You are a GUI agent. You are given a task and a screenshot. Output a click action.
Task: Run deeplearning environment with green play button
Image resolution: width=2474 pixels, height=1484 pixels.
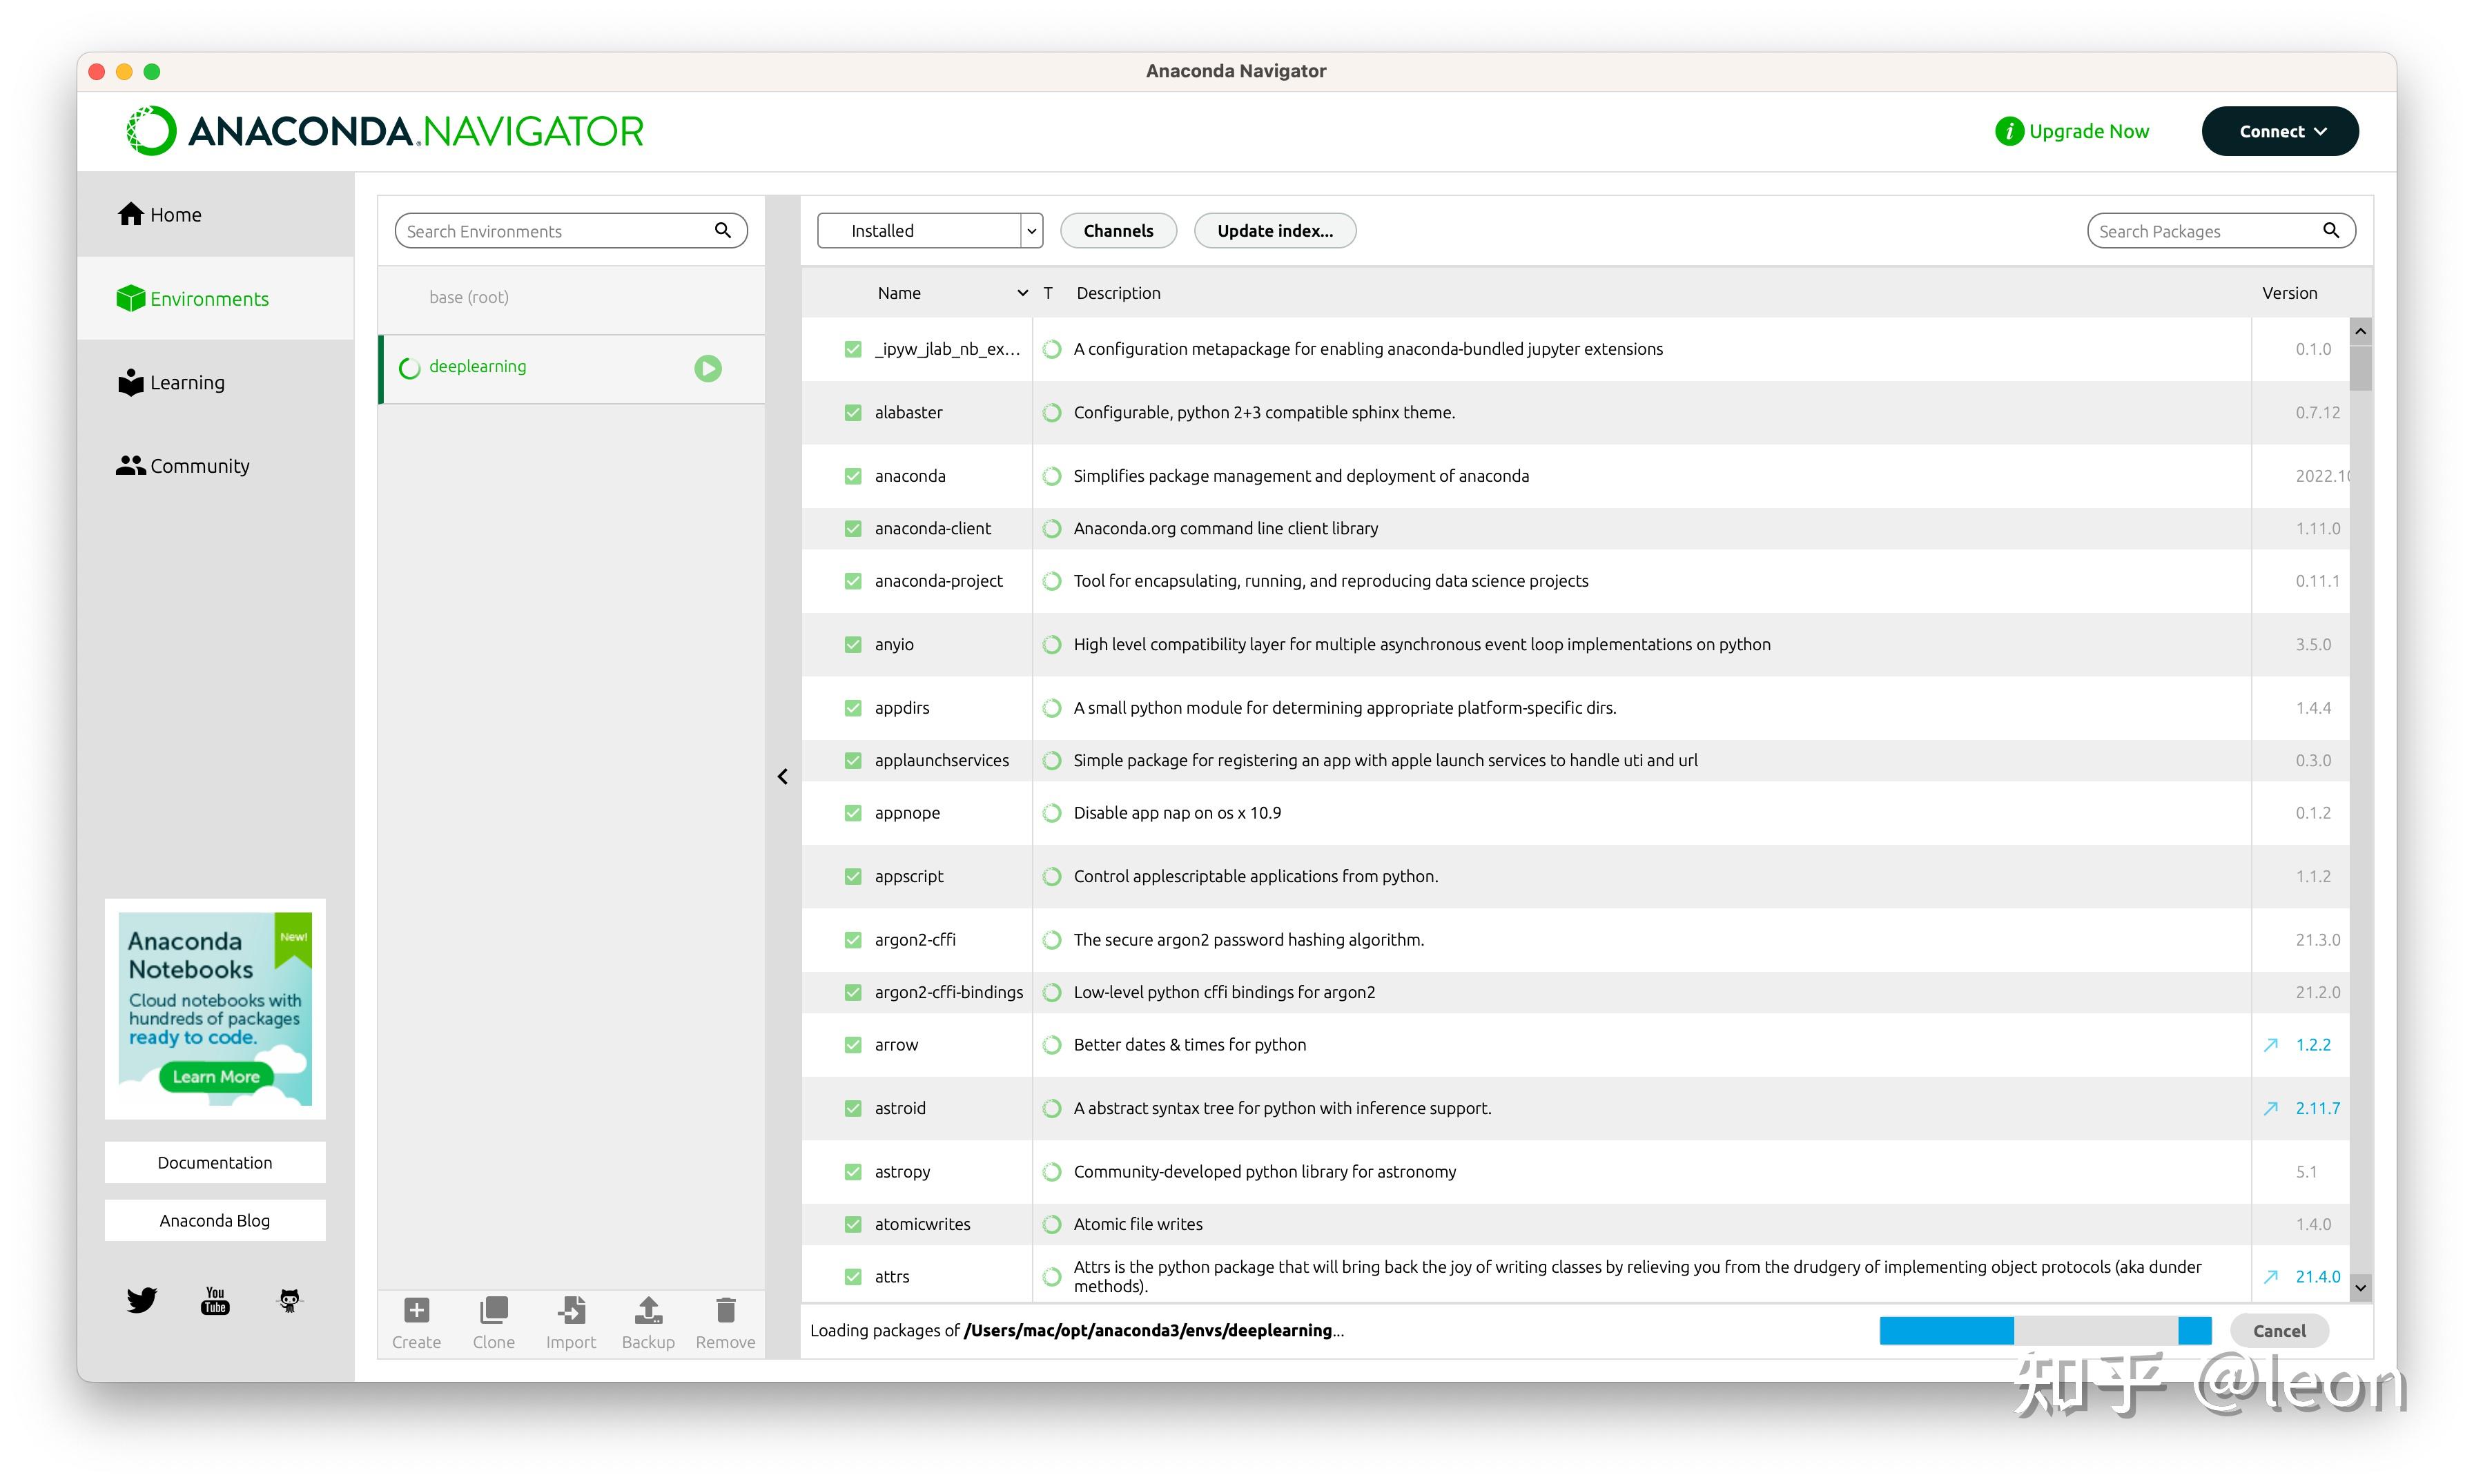[x=708, y=368]
